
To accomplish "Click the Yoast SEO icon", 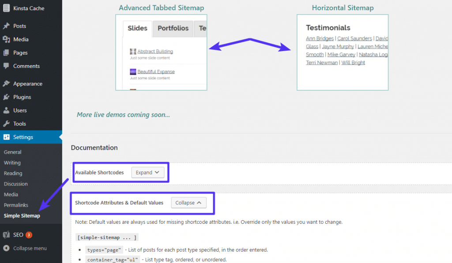I will click(6, 235).
